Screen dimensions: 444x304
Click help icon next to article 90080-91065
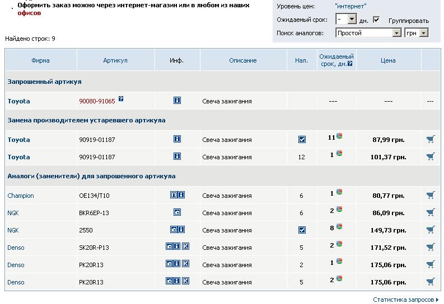[121, 99]
